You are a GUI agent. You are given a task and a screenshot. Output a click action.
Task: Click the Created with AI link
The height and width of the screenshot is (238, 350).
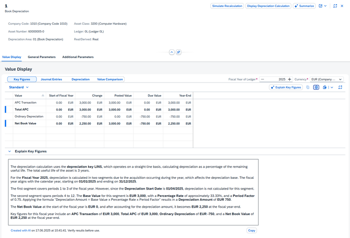coord(21,231)
